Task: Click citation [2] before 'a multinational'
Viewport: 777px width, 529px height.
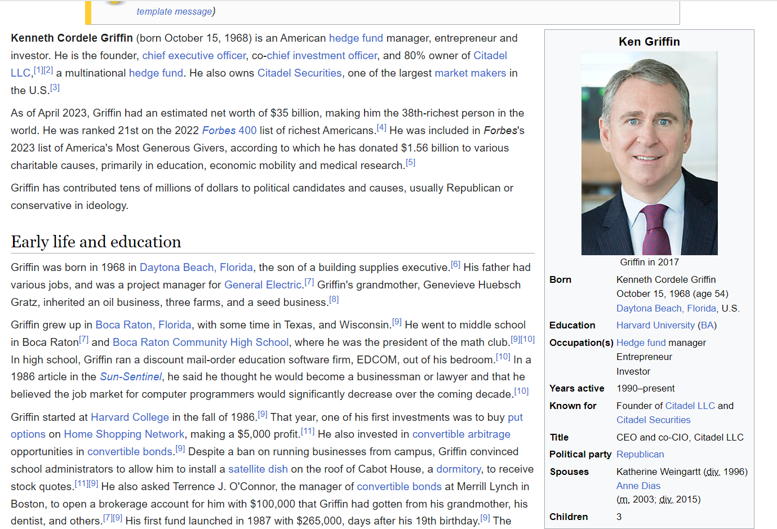Action: tap(48, 70)
